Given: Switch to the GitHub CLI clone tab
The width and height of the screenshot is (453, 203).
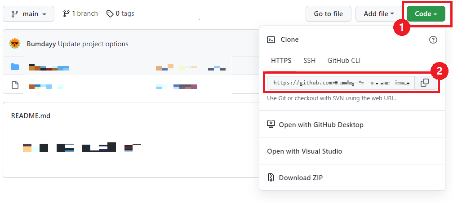Looking at the screenshot, I should point(344,61).
